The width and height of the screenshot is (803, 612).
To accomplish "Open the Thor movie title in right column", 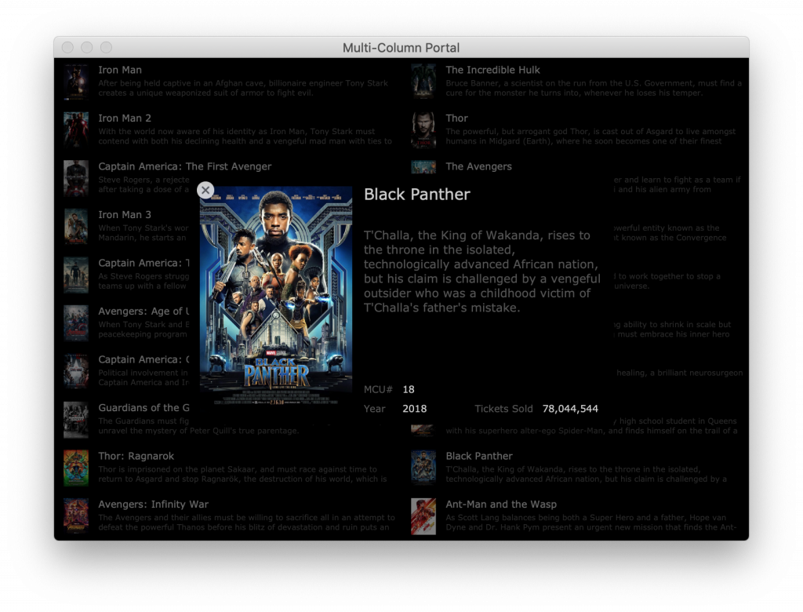I will pos(456,118).
